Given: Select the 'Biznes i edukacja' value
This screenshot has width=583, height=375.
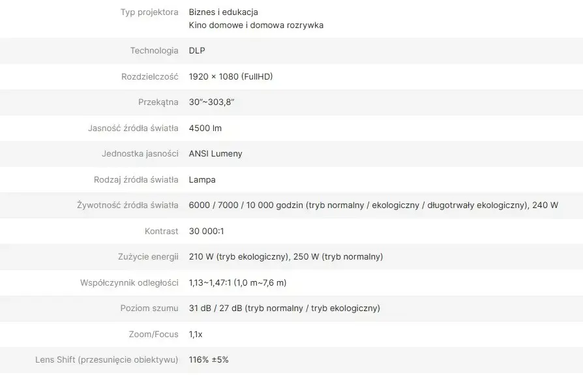Looking at the screenshot, I should [223, 12].
